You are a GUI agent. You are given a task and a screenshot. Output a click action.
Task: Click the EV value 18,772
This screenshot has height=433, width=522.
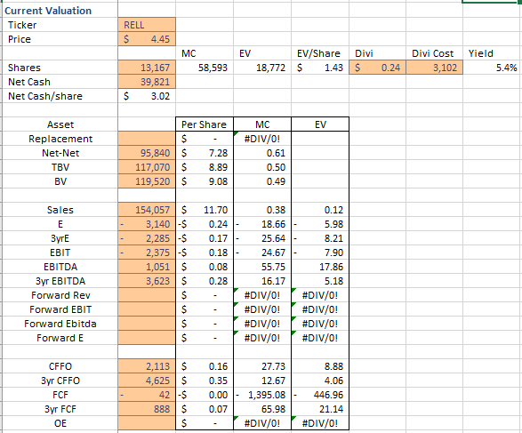point(262,68)
